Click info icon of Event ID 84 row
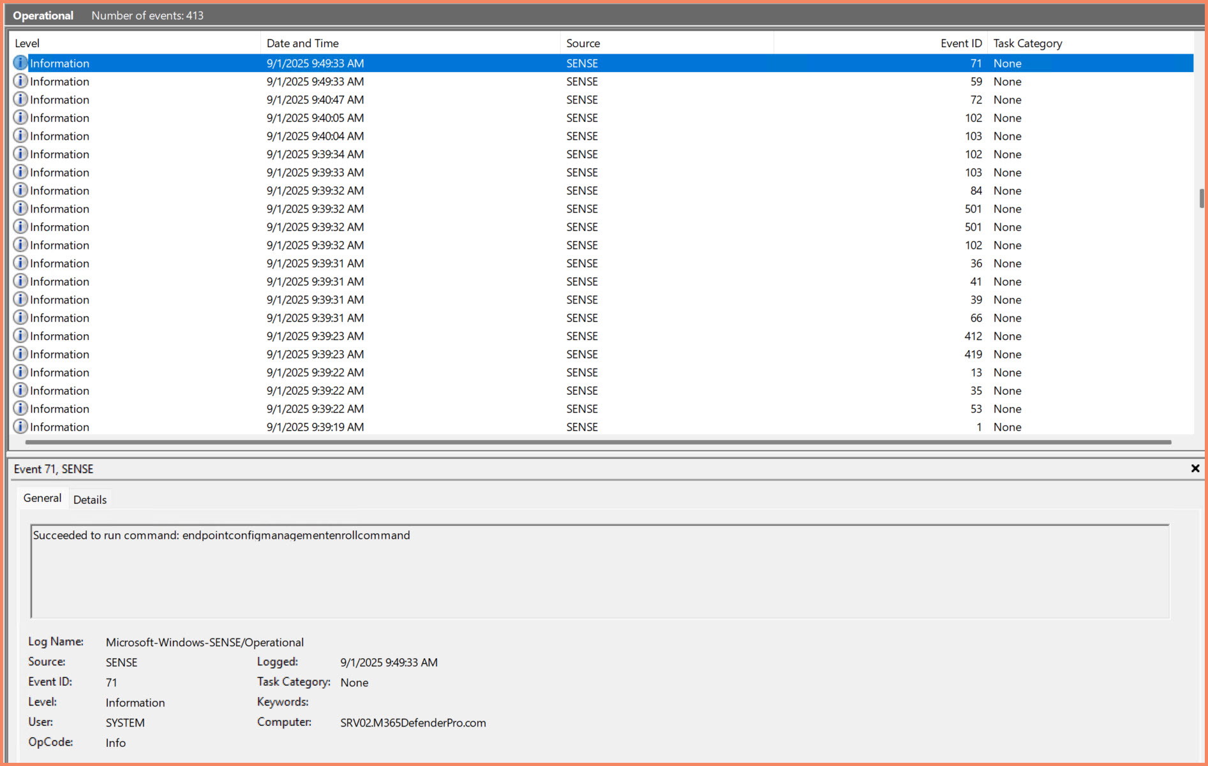The height and width of the screenshot is (766, 1208). pos(20,190)
